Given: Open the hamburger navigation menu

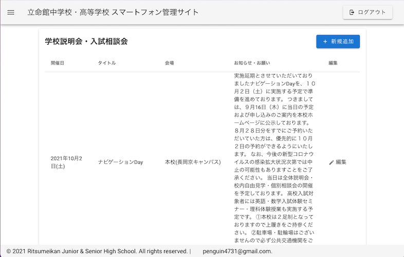Looking at the screenshot, I should click(x=11, y=12).
